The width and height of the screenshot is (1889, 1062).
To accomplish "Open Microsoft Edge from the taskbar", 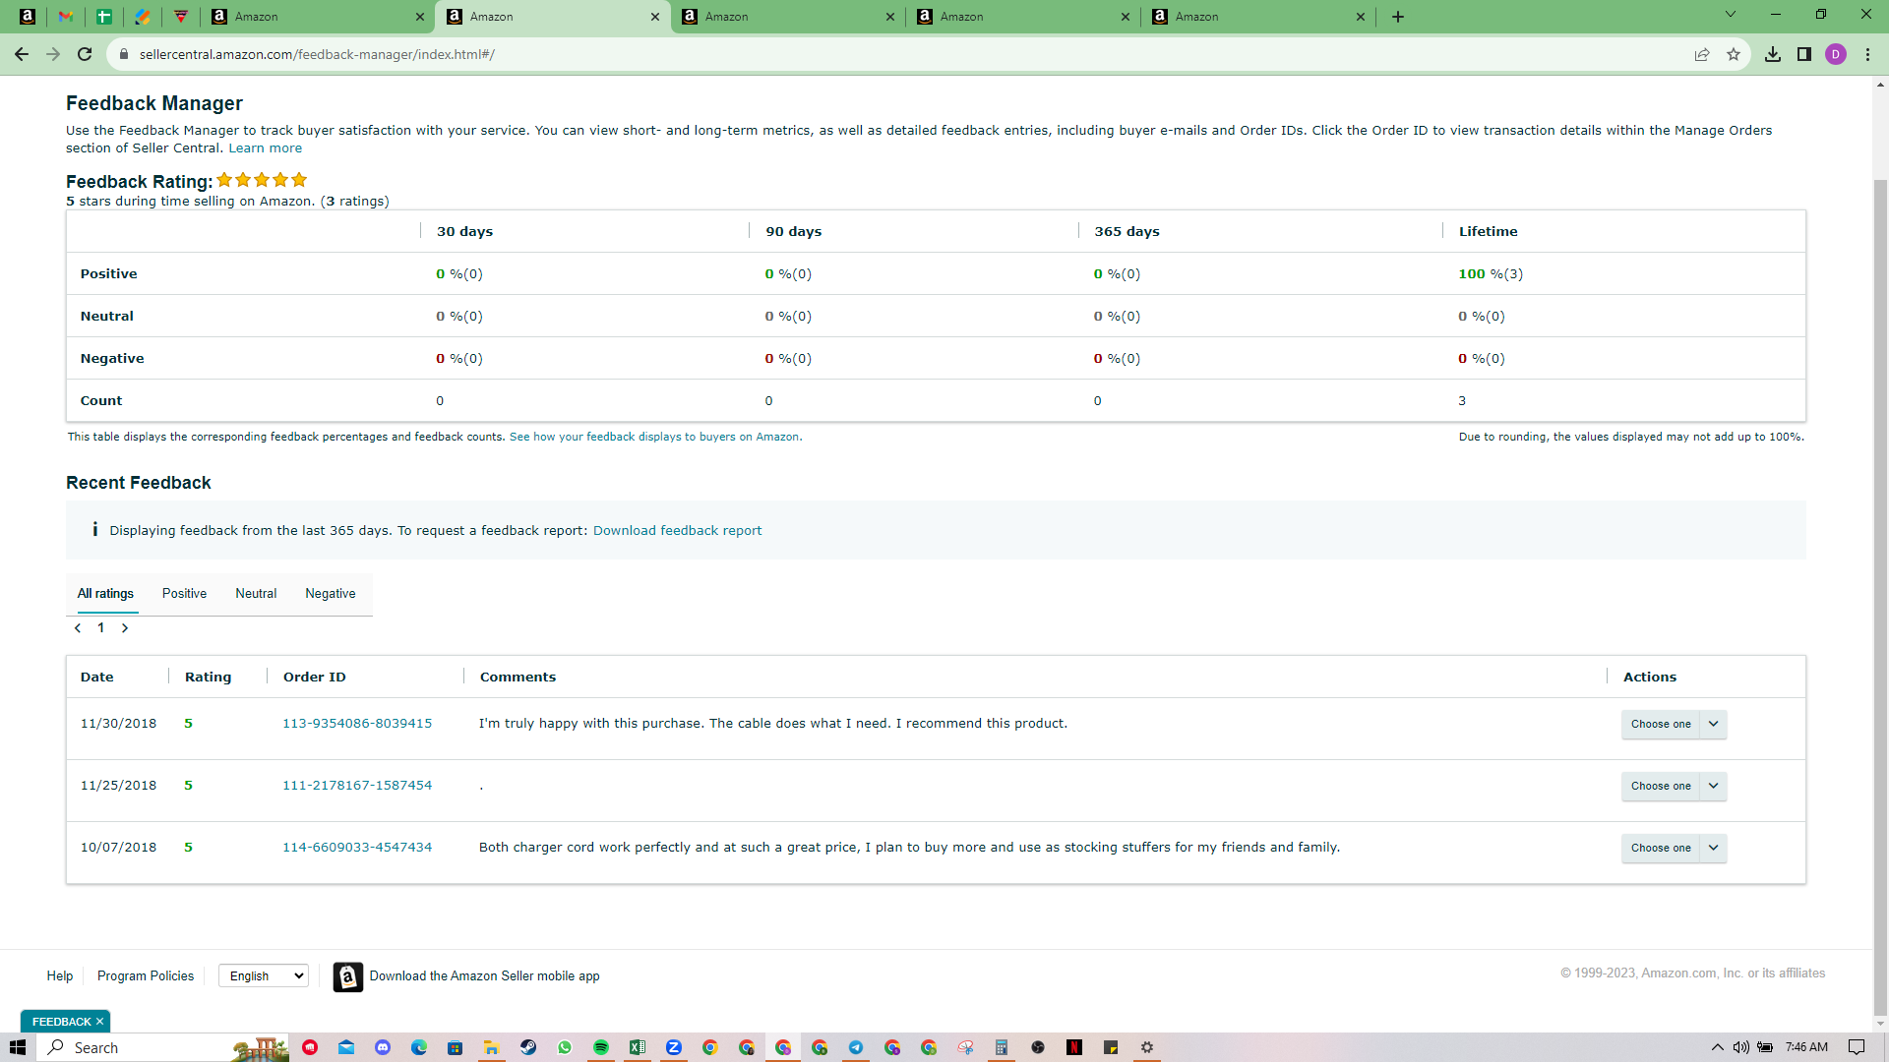I will click(419, 1047).
